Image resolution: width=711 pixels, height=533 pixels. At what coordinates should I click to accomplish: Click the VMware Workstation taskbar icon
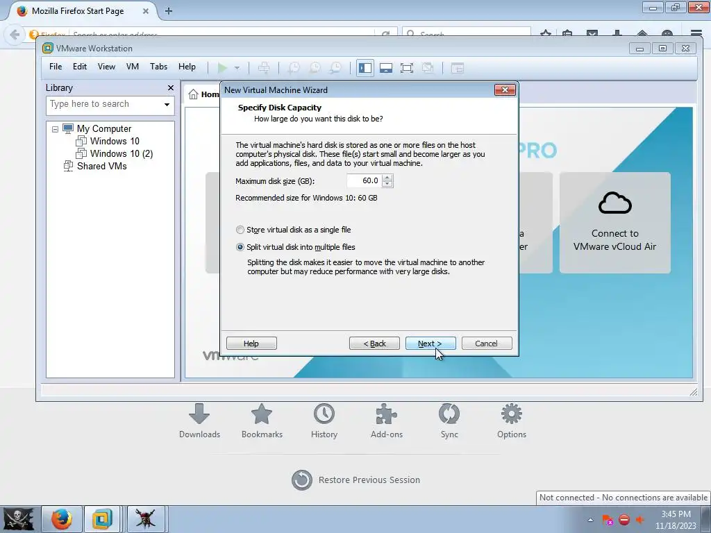tap(103, 519)
